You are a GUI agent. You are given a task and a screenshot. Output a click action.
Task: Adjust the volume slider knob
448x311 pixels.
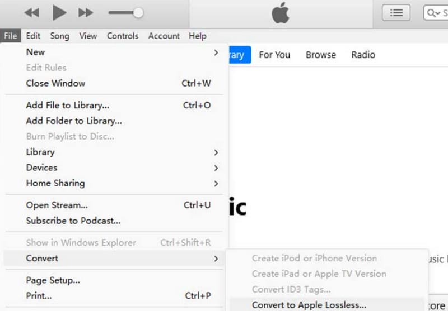point(138,13)
